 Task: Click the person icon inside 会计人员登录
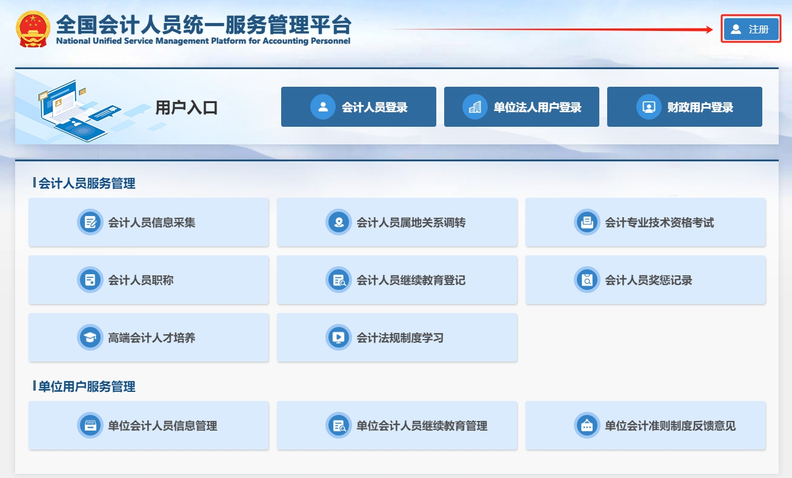[322, 106]
